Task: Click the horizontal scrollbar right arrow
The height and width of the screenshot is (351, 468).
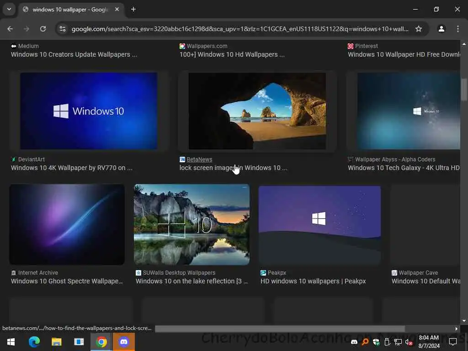Action: point(457,329)
